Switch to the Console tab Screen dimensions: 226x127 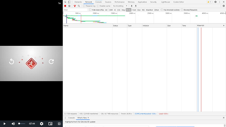(x=99, y=2)
